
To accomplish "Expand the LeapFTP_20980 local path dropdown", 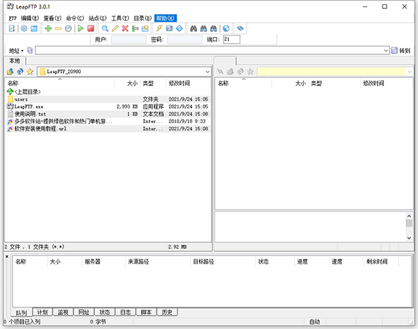I will coord(208,72).
